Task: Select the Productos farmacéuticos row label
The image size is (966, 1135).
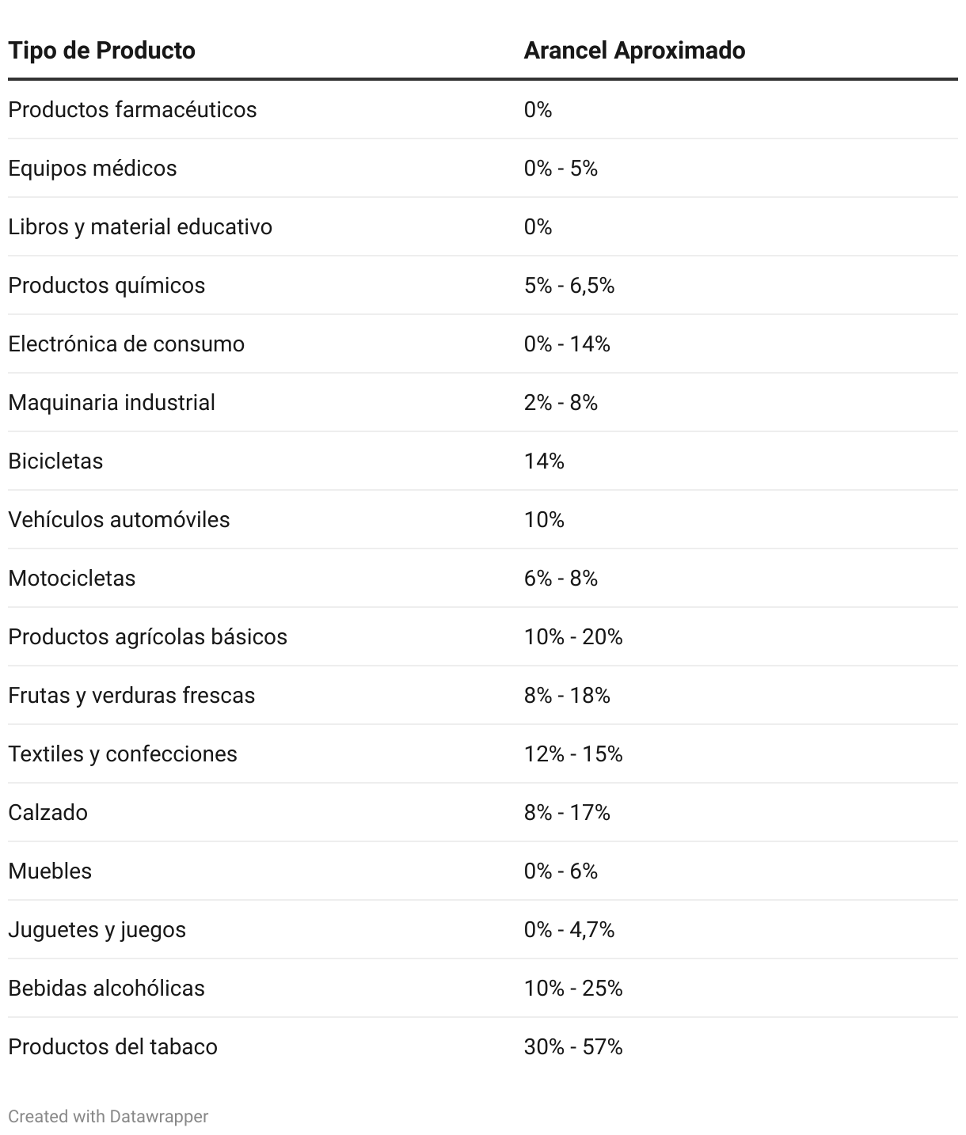Action: (132, 109)
